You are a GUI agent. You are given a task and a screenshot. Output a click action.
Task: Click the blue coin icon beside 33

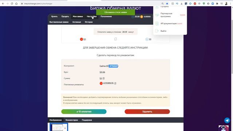147,39
